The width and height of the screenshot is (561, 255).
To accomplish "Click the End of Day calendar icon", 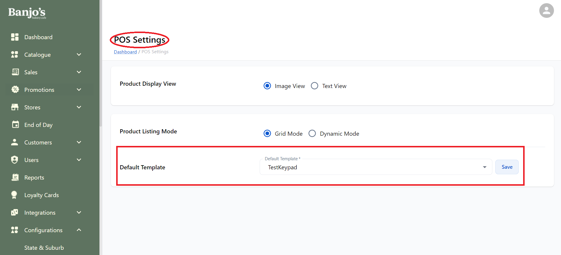I will point(15,125).
